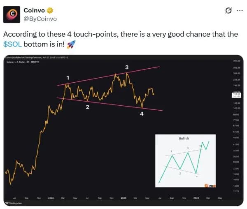The width and height of the screenshot is (247, 209).
Task: Click the 2024 label on time axis
Action: pyautogui.click(x=51, y=198)
